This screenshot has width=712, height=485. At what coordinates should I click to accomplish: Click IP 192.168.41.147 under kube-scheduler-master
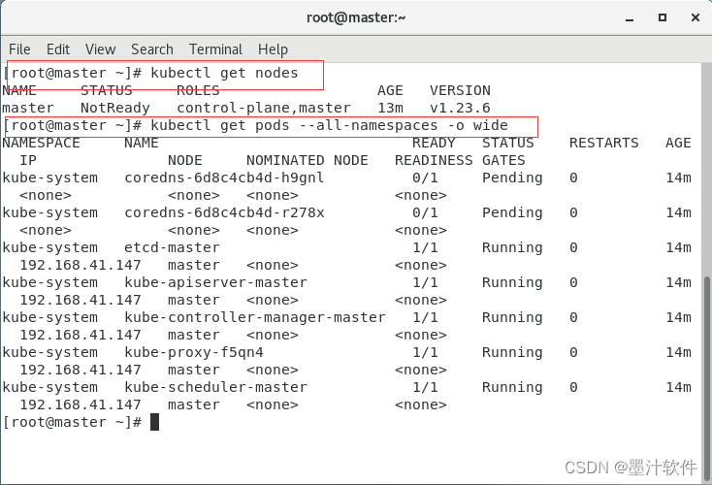pos(81,404)
